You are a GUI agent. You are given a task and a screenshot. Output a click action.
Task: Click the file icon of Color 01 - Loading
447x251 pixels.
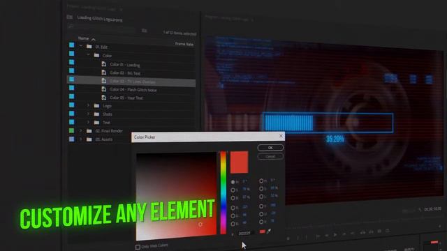click(104, 64)
